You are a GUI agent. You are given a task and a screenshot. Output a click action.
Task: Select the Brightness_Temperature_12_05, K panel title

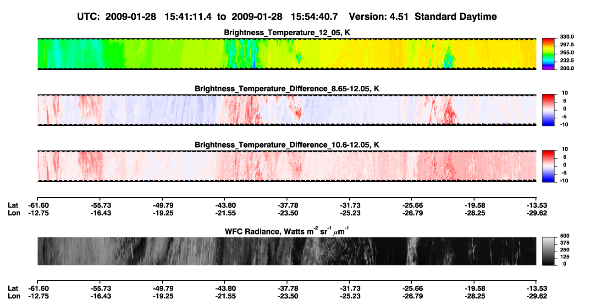(287, 33)
